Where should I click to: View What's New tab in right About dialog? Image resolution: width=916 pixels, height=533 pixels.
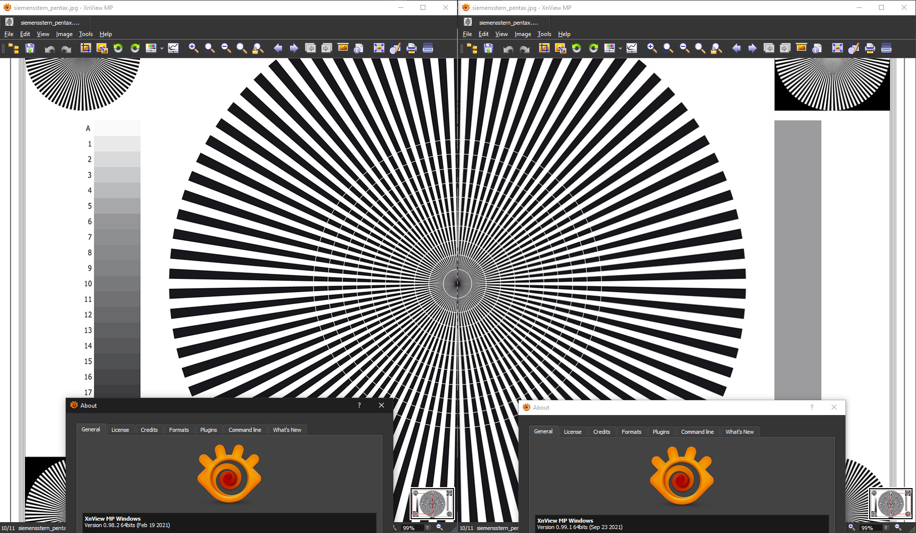(739, 432)
